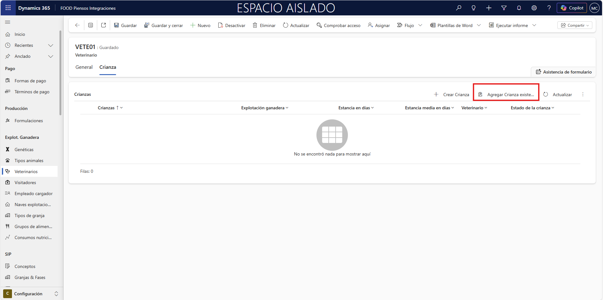Expand the Anclado section

pyautogui.click(x=50, y=56)
